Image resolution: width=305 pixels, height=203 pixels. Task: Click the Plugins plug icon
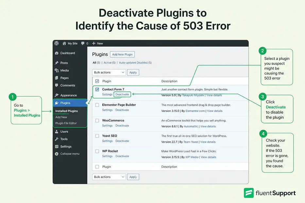pos(57,102)
